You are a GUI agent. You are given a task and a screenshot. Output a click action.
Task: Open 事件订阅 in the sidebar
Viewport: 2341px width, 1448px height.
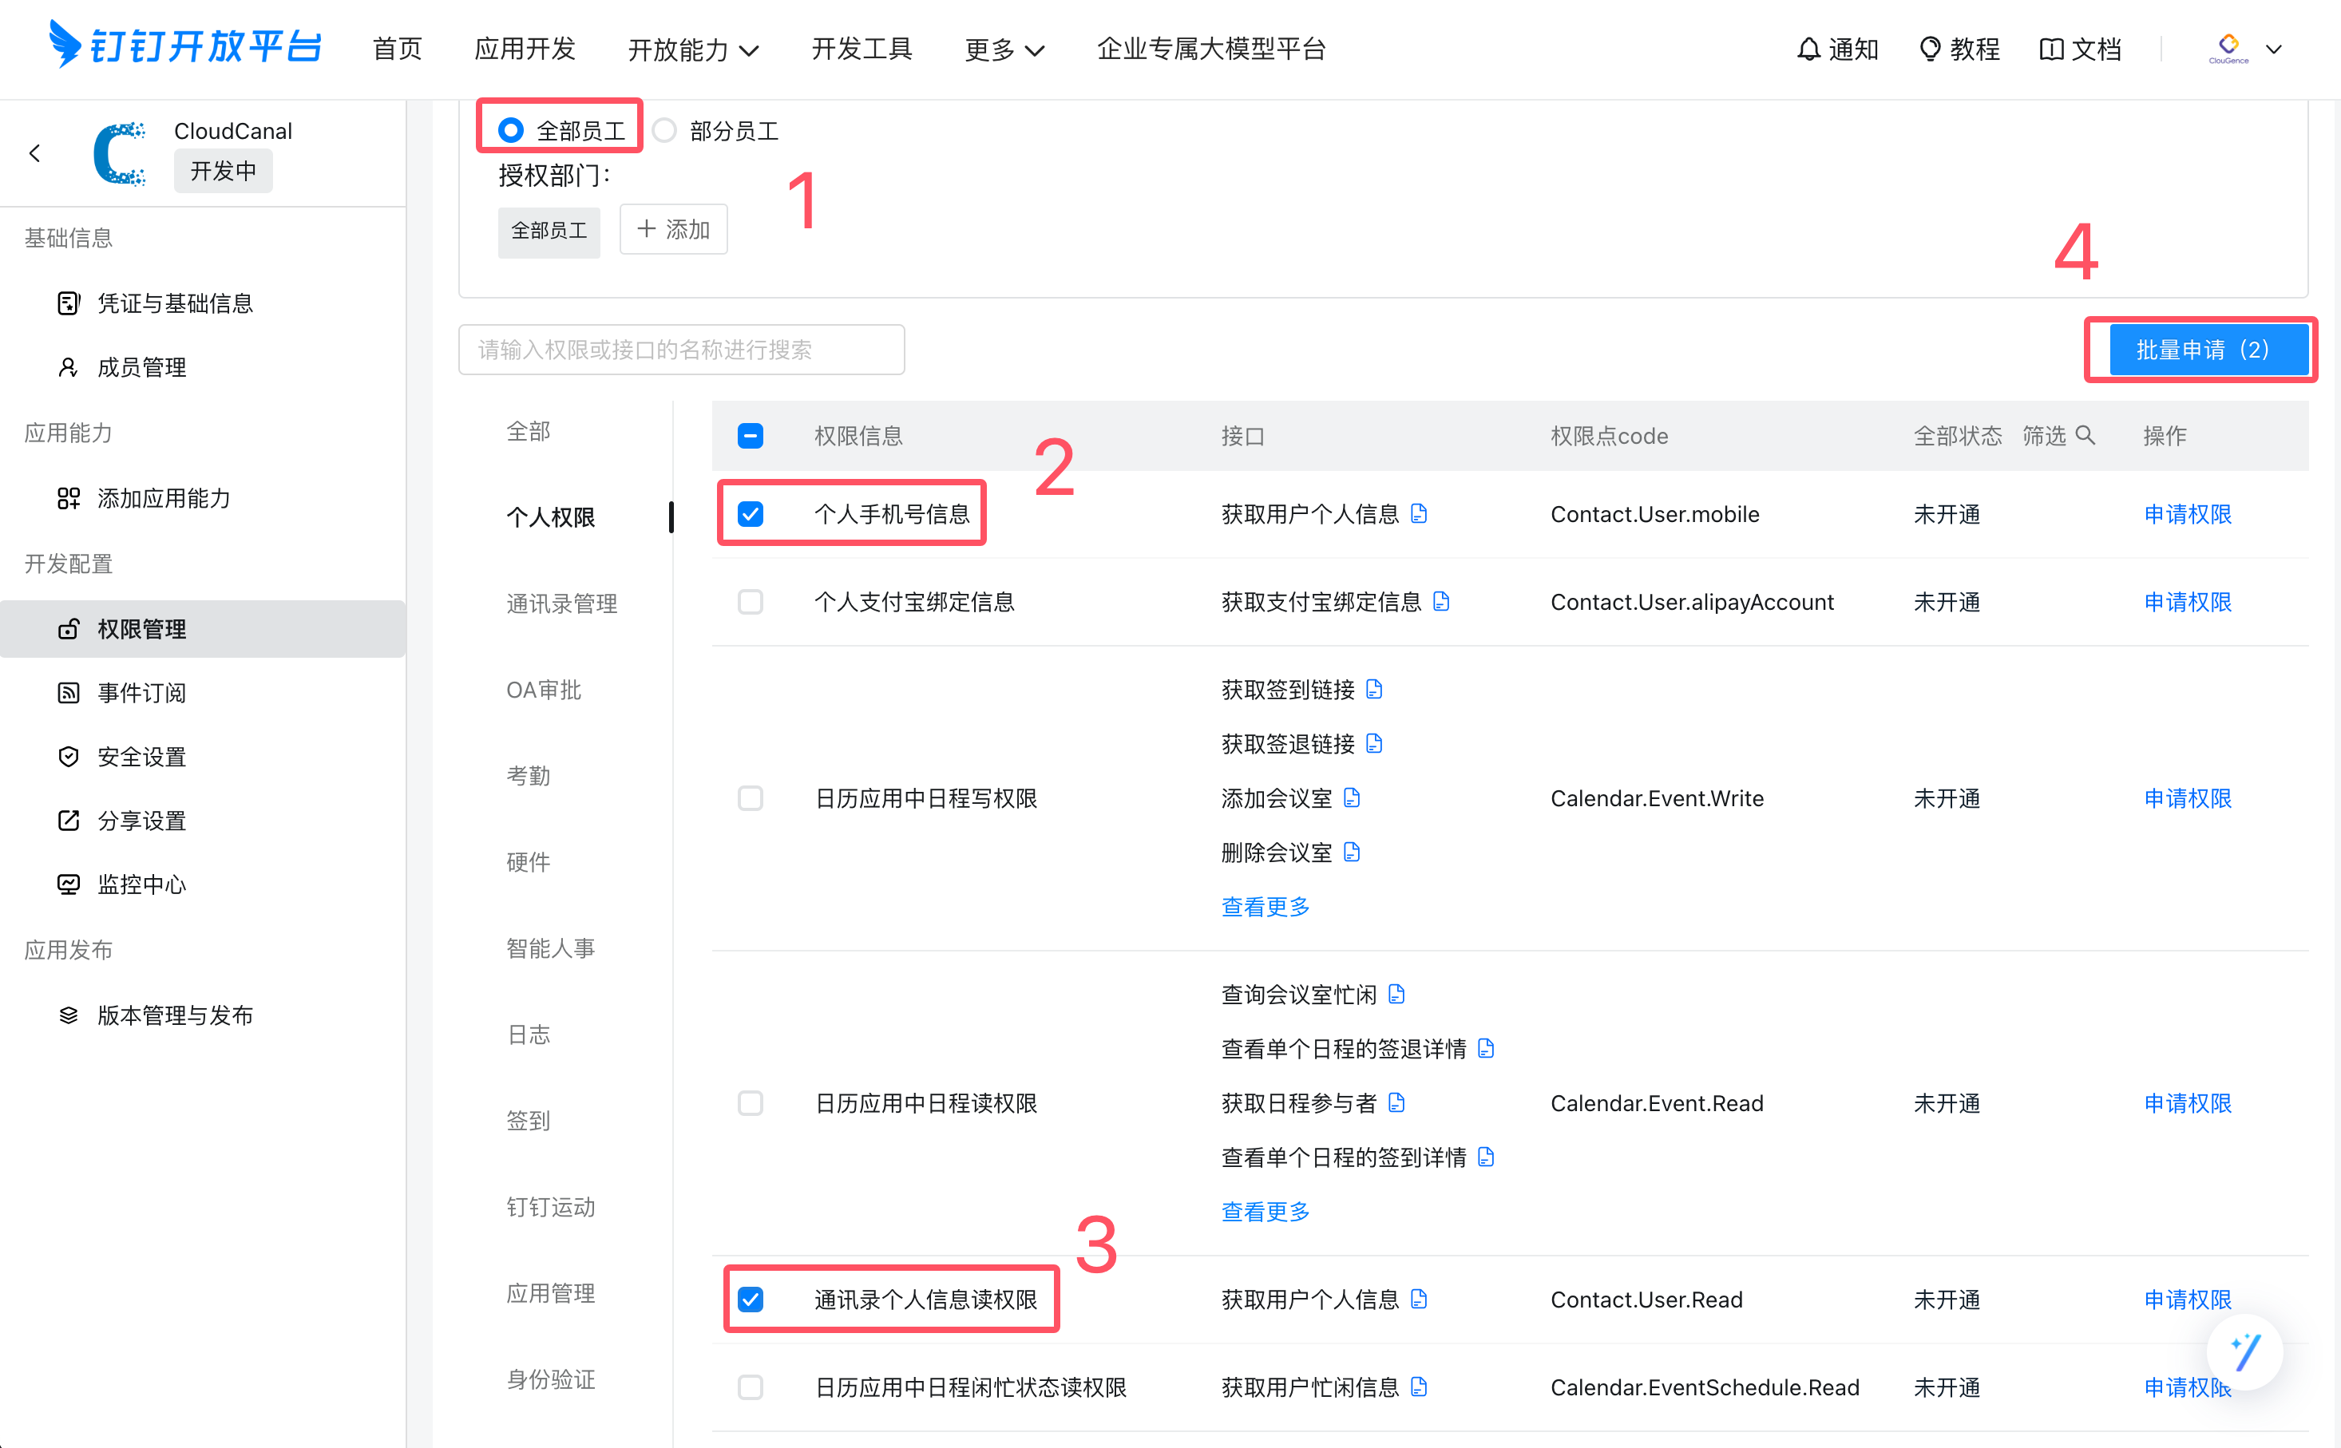click(x=142, y=692)
